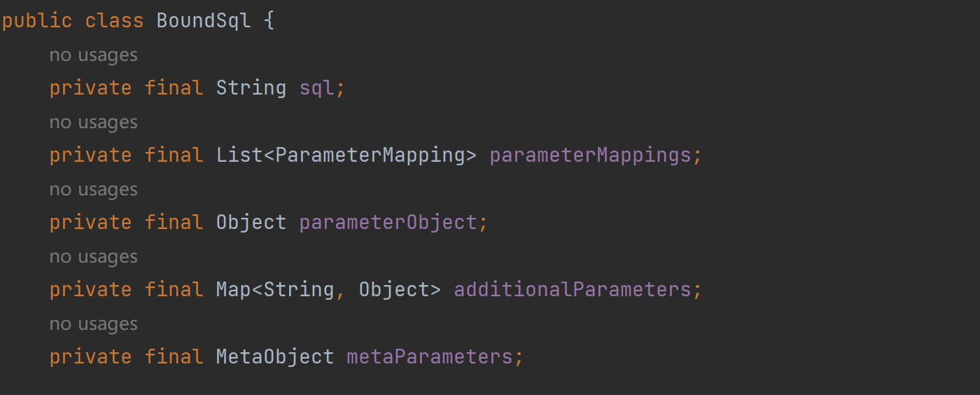This screenshot has height=395, width=980.
Task: Open usages hint above metaParameters field
Action: (x=93, y=324)
